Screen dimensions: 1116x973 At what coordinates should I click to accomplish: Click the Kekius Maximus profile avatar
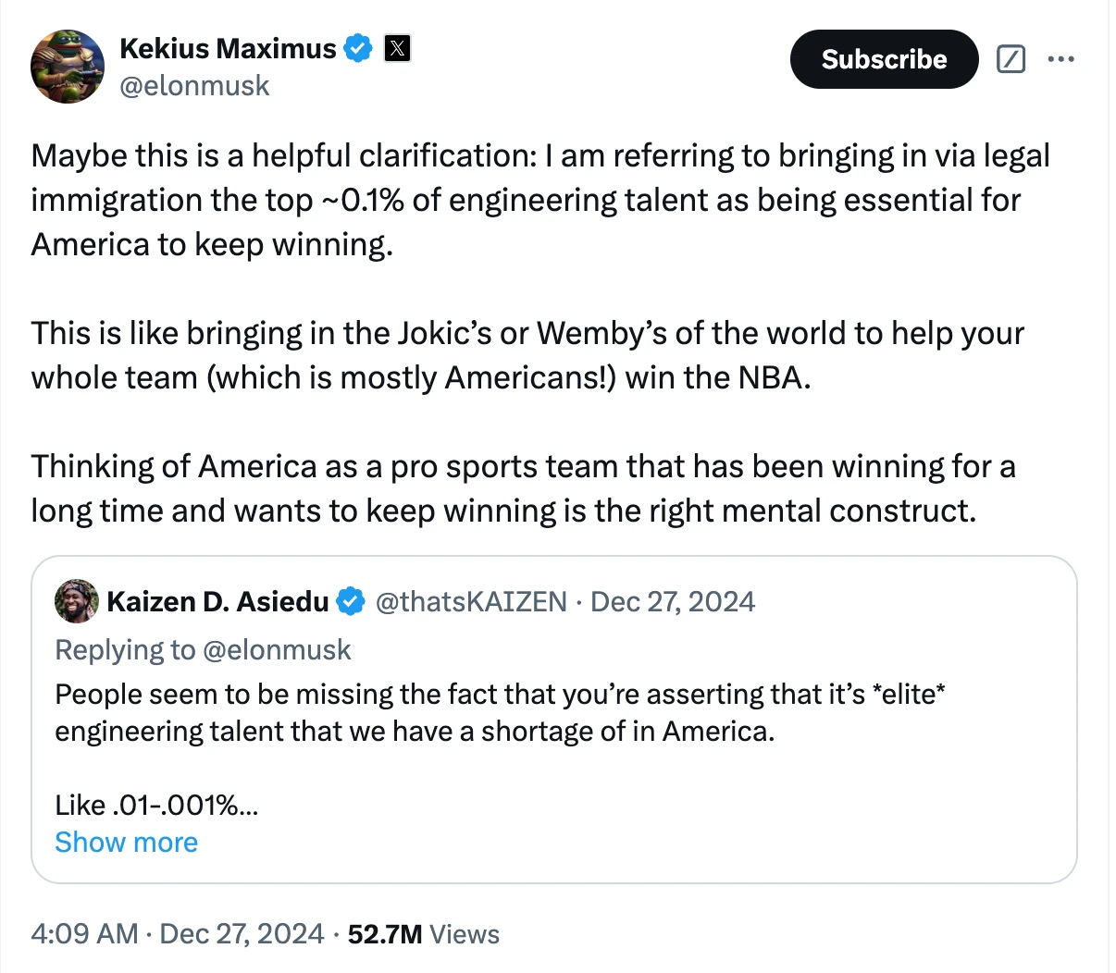tap(68, 67)
